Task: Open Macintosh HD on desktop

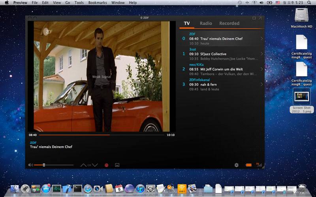Action: 301,18
